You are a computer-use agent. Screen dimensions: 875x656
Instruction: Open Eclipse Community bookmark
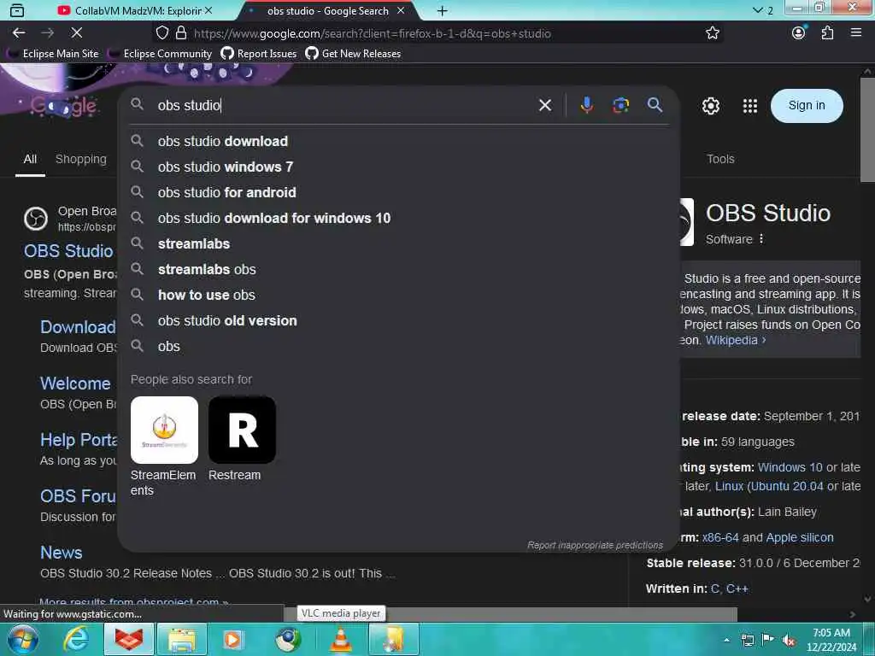161,54
